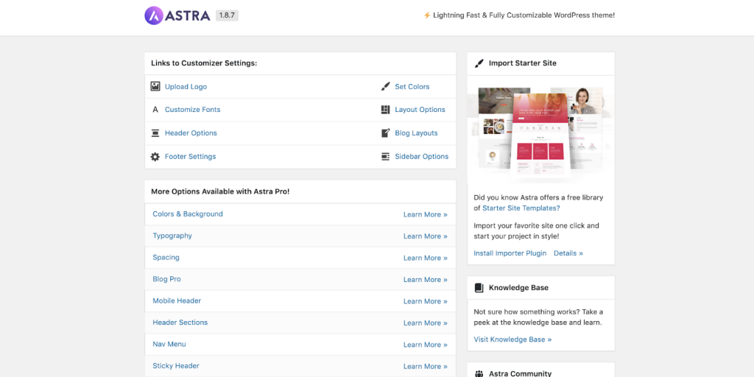Click Learn More for Colors & Background
The height and width of the screenshot is (377, 754).
(425, 214)
